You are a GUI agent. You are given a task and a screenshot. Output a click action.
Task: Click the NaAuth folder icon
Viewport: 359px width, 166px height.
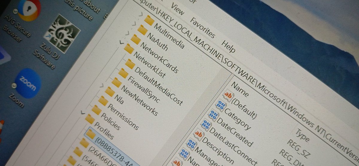pos(142,30)
